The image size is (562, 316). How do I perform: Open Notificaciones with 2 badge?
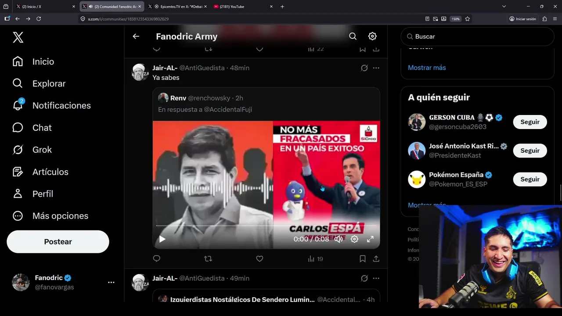click(x=51, y=105)
